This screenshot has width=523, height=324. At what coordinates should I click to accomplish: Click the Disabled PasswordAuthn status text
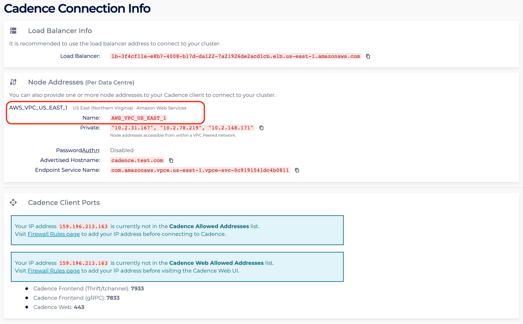pos(122,150)
